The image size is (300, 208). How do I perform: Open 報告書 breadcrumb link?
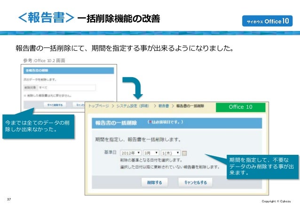(x=164, y=106)
